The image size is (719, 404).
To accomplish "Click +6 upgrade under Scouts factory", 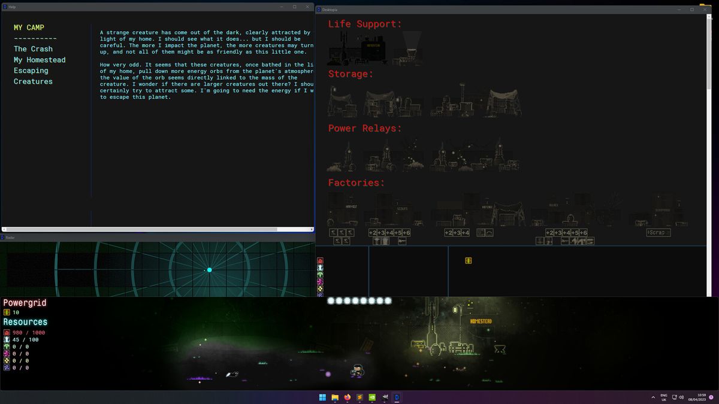I will (x=406, y=233).
